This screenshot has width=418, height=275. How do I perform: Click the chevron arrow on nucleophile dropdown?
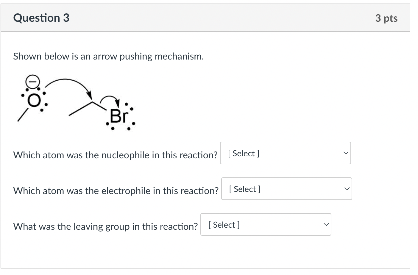(345, 153)
